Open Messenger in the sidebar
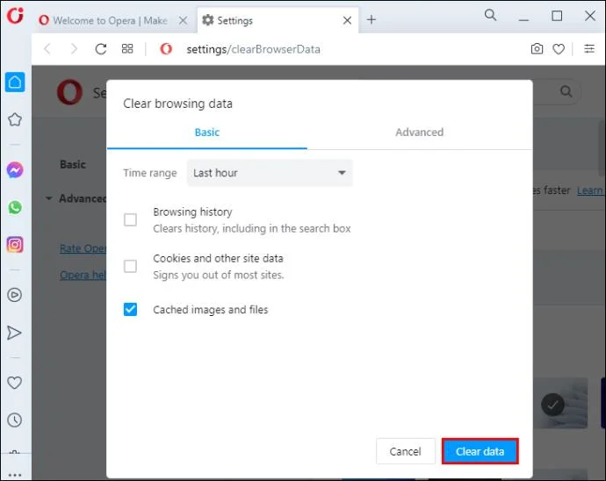Image resolution: width=606 pixels, height=481 pixels. pyautogui.click(x=15, y=170)
